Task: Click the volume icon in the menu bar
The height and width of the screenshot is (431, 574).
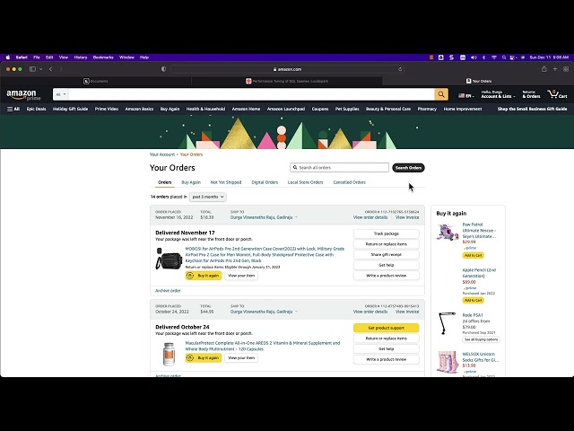Action: coord(474,57)
